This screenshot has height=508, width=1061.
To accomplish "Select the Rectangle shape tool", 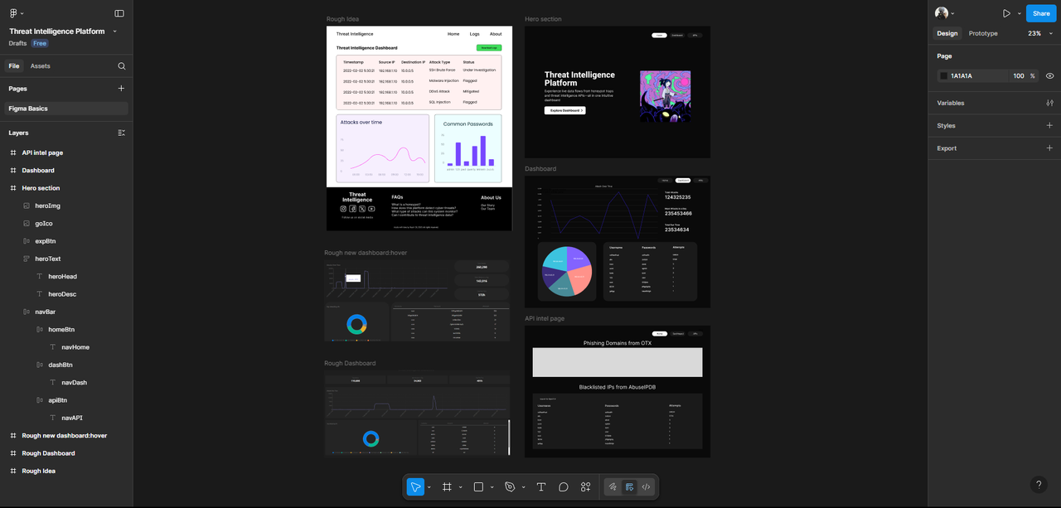I will pos(478,487).
